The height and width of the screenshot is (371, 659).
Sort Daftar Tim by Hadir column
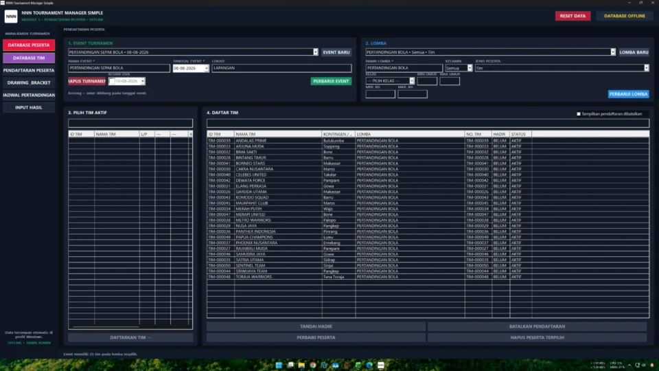coord(500,134)
